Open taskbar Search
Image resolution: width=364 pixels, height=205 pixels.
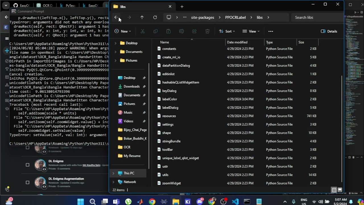point(92,202)
